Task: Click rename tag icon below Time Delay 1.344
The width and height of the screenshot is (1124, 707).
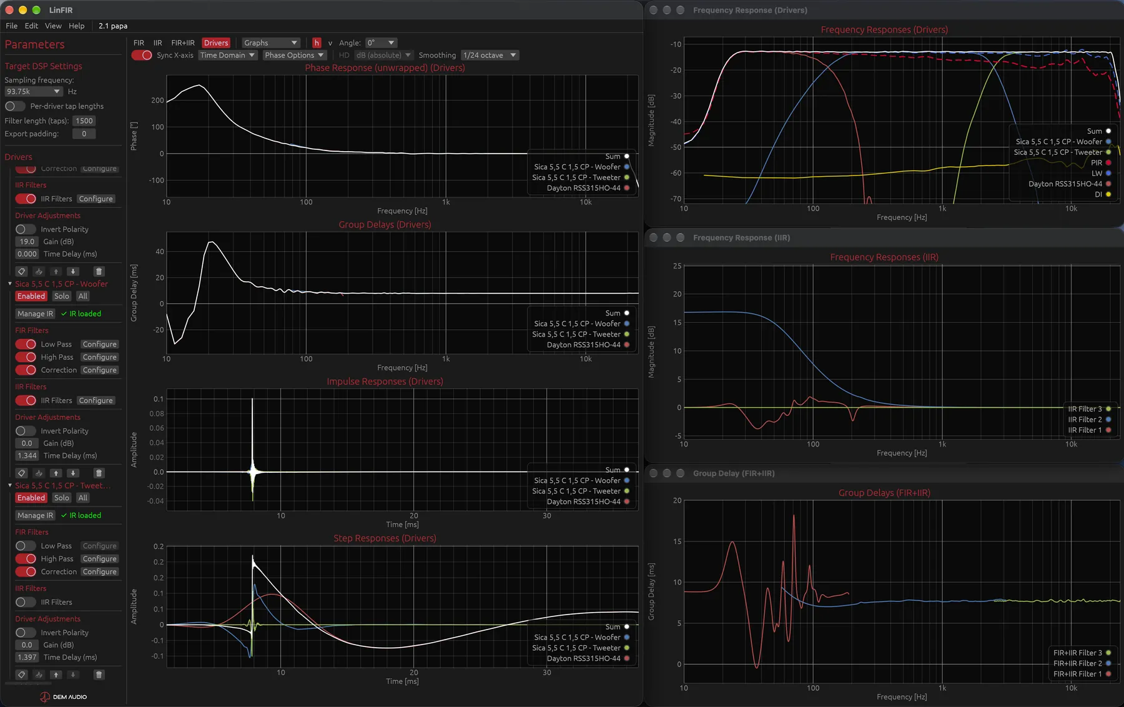Action: pos(21,473)
